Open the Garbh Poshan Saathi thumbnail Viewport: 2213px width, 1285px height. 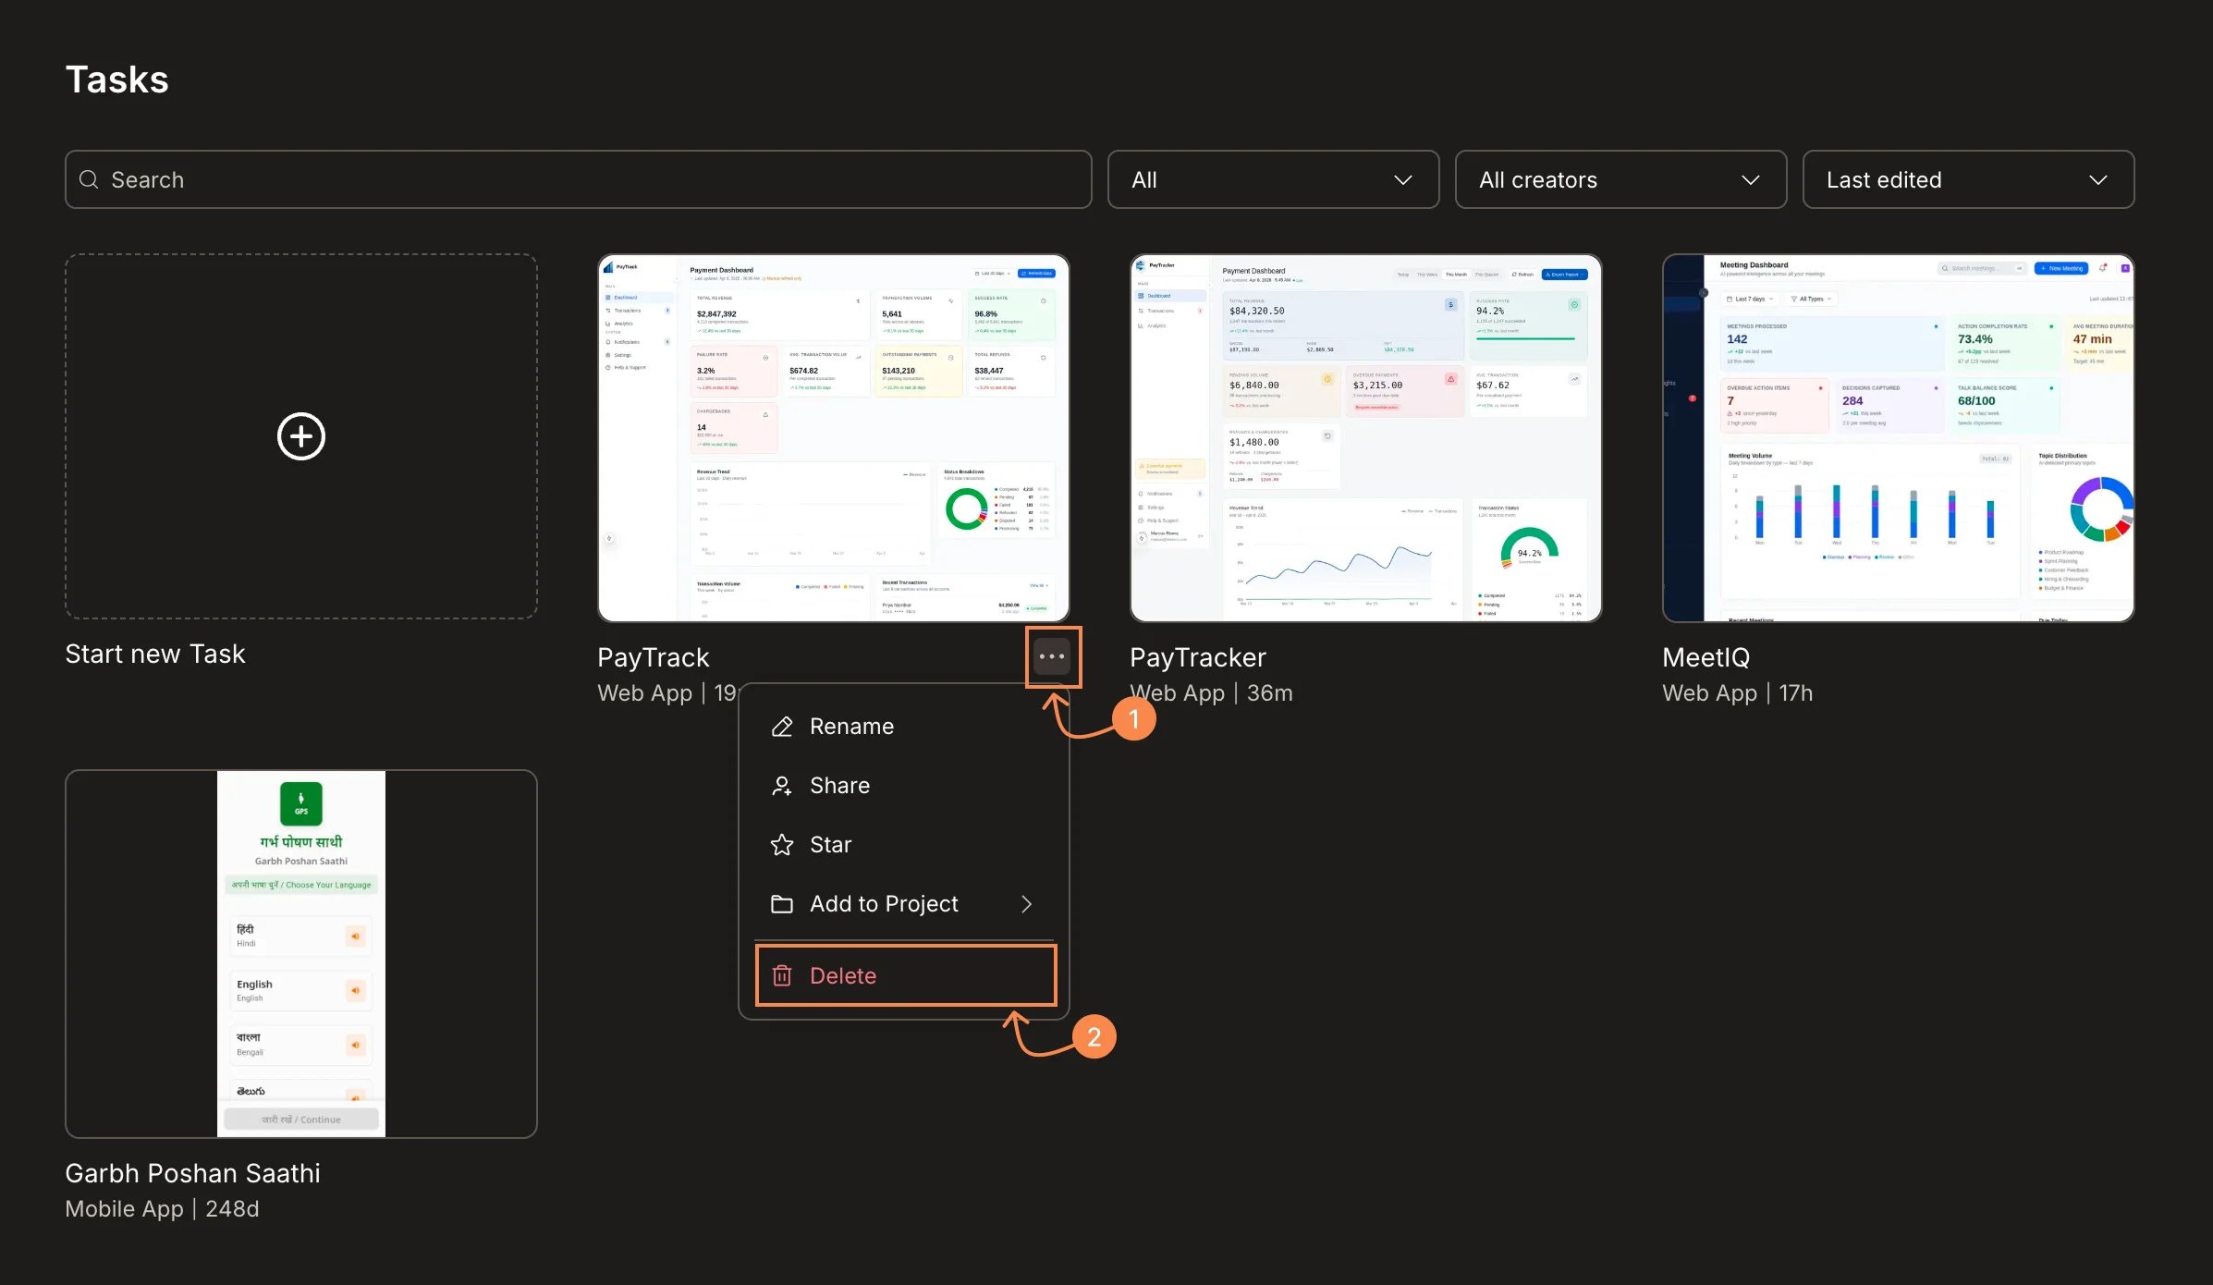tap(301, 954)
